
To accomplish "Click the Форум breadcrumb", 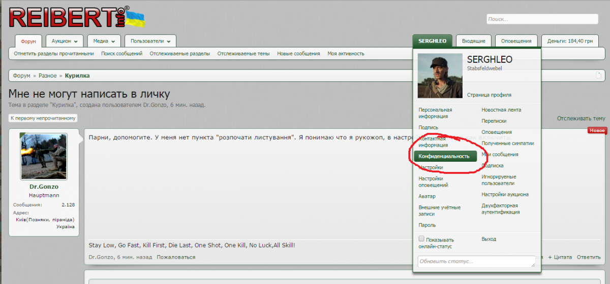I will [x=22, y=76].
